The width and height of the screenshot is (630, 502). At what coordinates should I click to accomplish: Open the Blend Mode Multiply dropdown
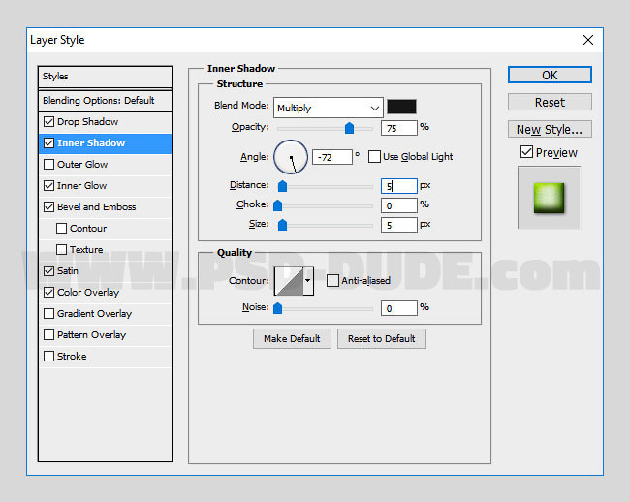click(x=329, y=108)
